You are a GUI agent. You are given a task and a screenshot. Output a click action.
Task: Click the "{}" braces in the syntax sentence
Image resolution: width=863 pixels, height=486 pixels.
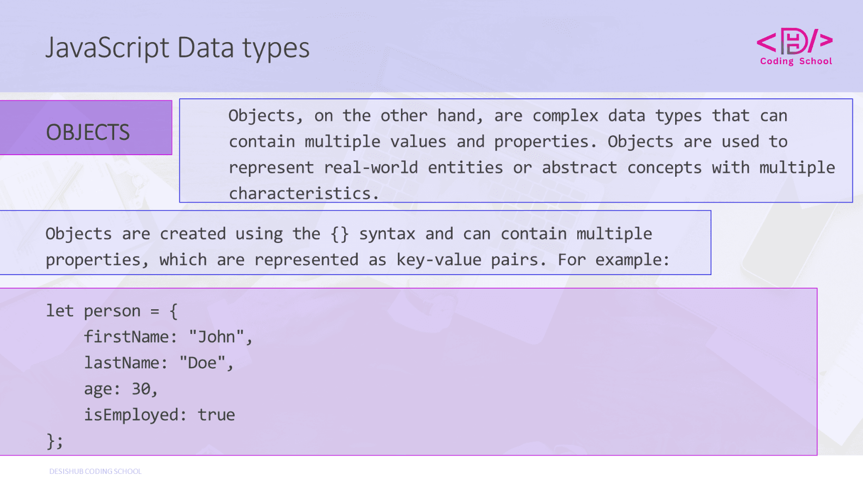click(x=339, y=234)
